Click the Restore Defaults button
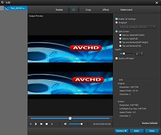This screenshot has height=135, width=161. coord(150,123)
